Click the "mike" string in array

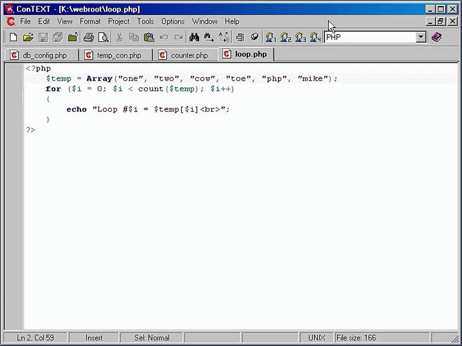[x=313, y=78]
